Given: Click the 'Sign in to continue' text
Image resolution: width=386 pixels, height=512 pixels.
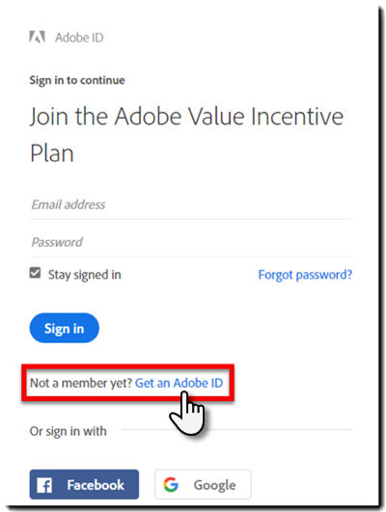Looking at the screenshot, I should (77, 80).
